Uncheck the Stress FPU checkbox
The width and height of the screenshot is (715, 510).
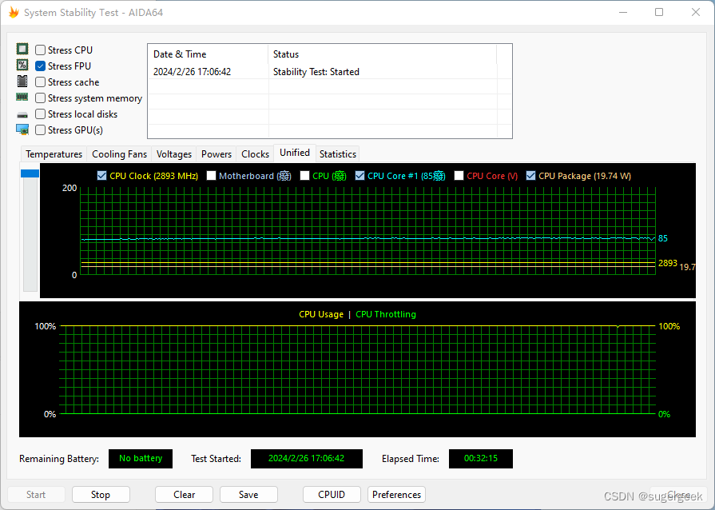[40, 66]
